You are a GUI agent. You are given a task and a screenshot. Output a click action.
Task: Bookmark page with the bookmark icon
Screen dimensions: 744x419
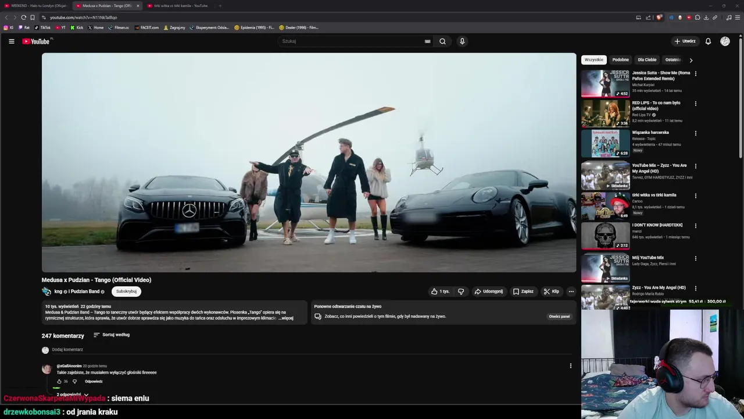tap(33, 17)
